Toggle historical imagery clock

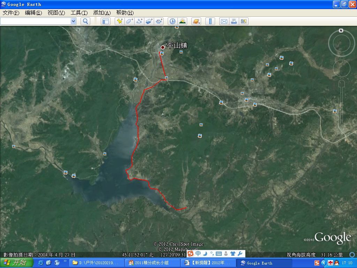[x=173, y=21]
